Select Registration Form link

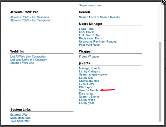(90, 38)
